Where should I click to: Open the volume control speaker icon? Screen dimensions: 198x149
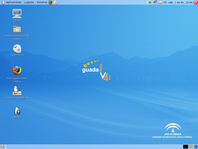coord(165,2)
